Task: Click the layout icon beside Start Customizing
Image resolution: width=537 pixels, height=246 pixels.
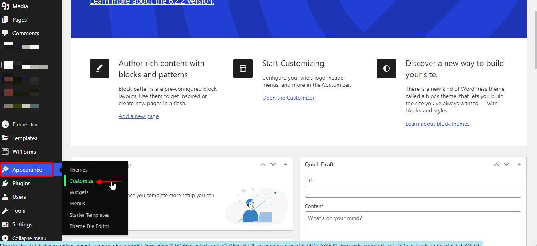Action: (x=243, y=68)
